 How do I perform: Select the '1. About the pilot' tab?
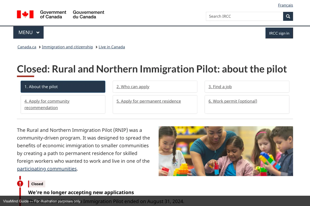point(63,87)
